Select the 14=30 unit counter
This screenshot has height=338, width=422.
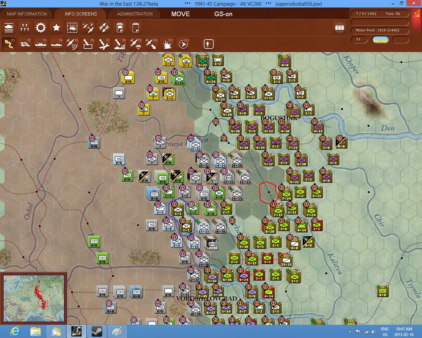203,260
